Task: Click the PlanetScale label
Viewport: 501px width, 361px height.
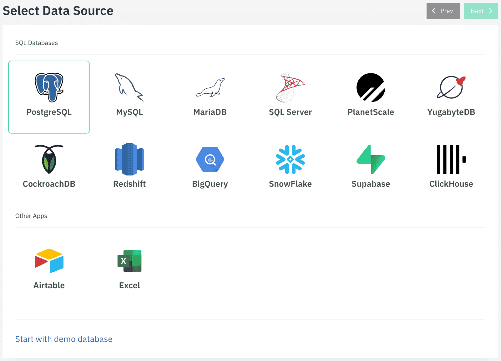Action: [371, 112]
